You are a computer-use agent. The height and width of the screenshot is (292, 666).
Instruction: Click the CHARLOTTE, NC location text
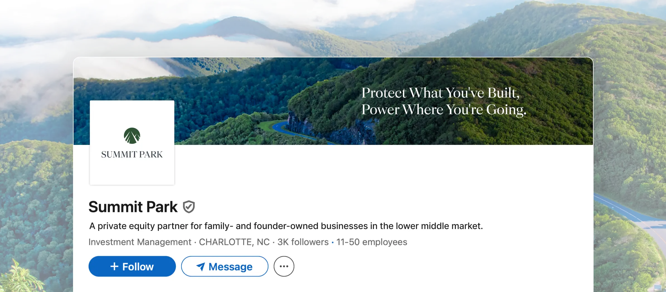click(x=234, y=242)
